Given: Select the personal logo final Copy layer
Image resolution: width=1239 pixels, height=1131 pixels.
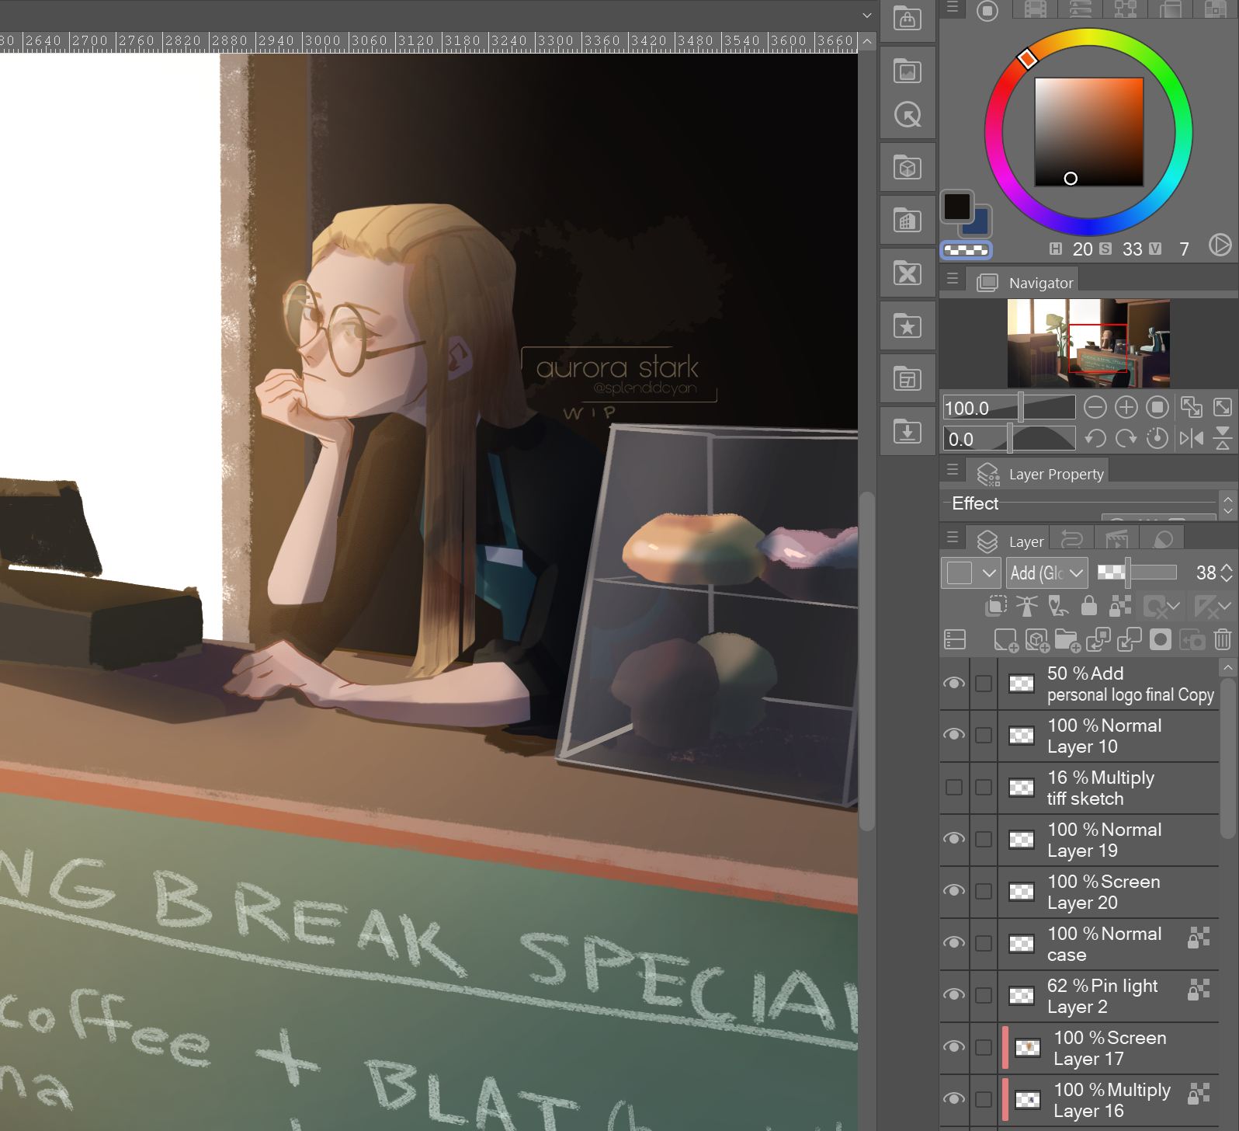Looking at the screenshot, I should tap(1130, 684).
